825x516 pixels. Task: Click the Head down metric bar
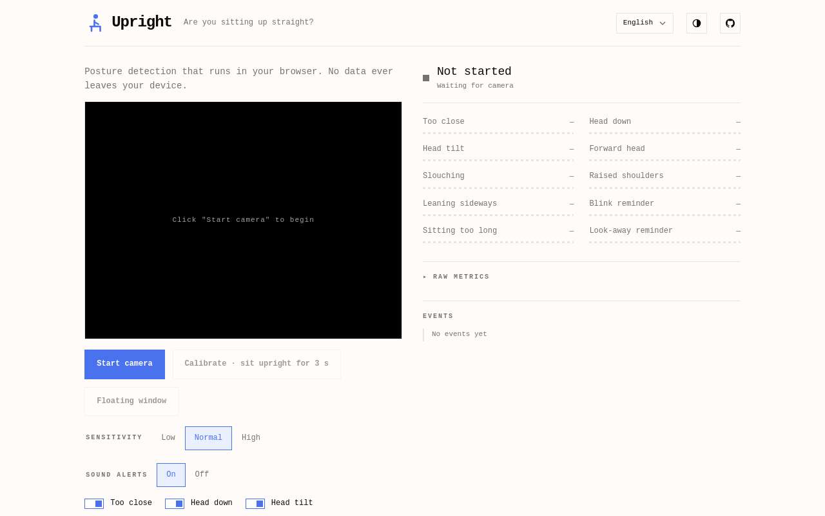click(x=665, y=134)
